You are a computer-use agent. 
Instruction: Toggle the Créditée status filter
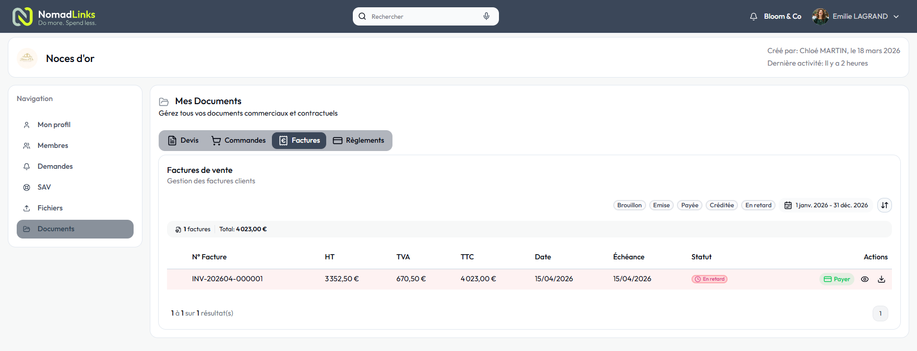[722, 205]
